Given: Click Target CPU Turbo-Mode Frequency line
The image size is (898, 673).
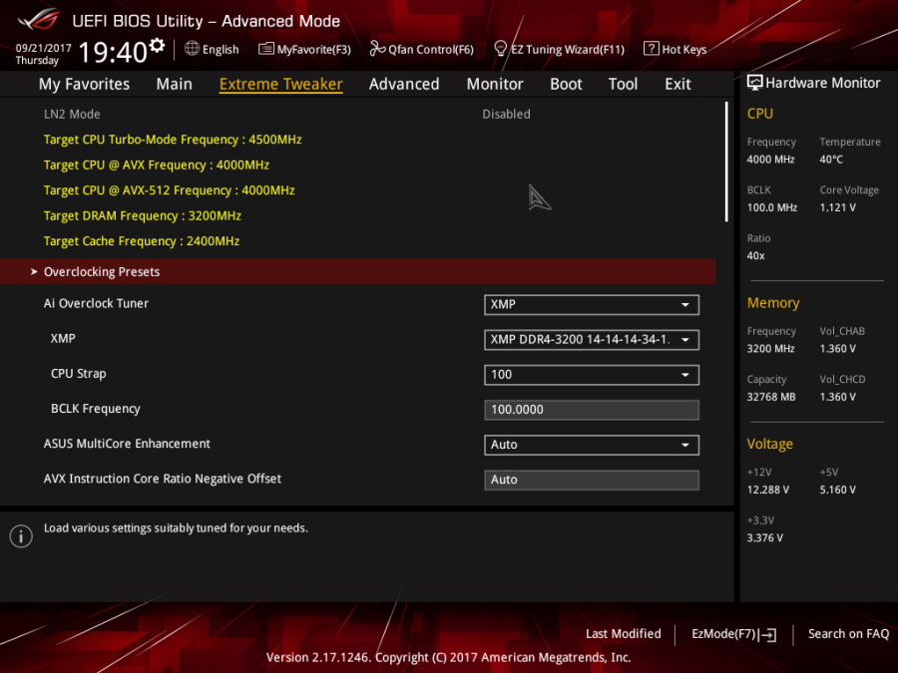Looking at the screenshot, I should click(173, 140).
